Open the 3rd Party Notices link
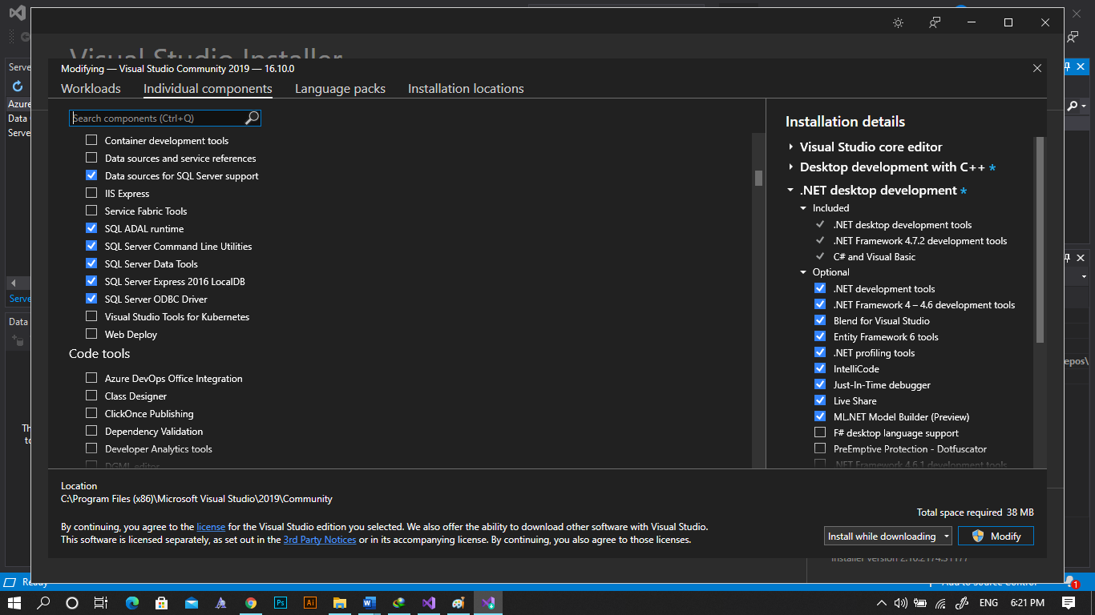This screenshot has height=615, width=1095. tap(320, 540)
